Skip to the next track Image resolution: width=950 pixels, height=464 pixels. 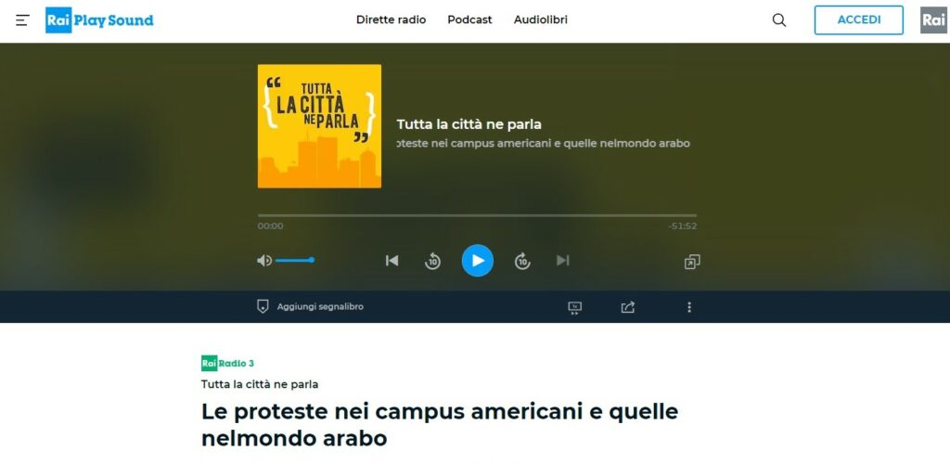coord(563,261)
